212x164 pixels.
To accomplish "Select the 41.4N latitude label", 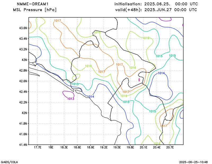I will (23, 145).
